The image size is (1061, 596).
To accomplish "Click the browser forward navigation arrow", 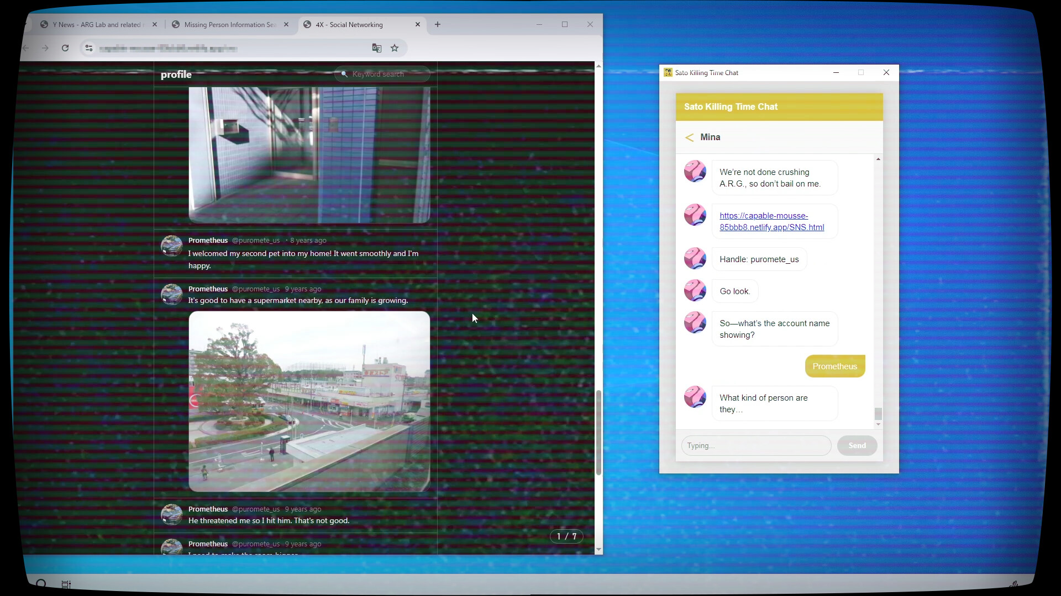I will (45, 48).
